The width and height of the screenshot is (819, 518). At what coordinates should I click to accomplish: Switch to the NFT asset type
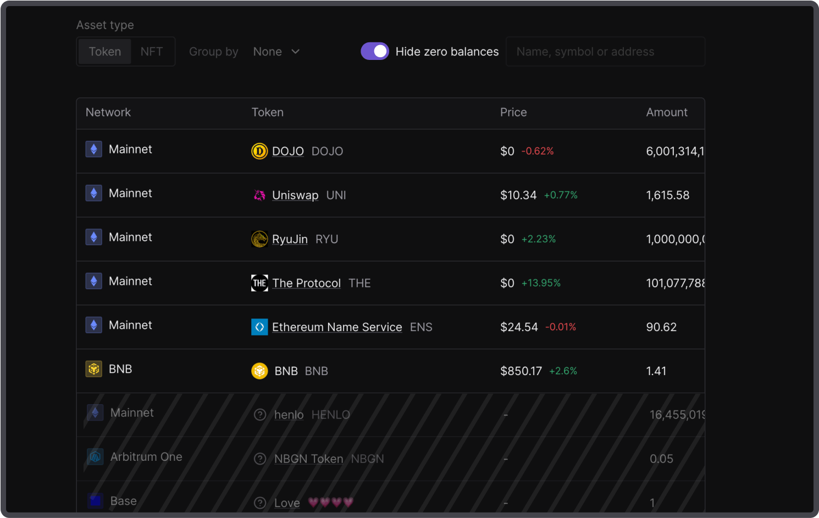152,52
